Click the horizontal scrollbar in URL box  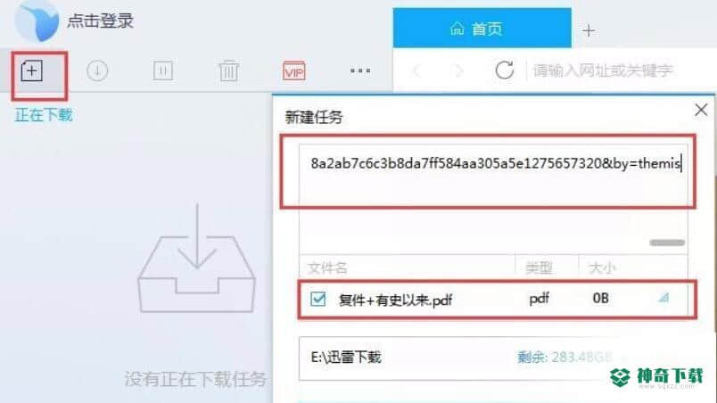pos(667,243)
